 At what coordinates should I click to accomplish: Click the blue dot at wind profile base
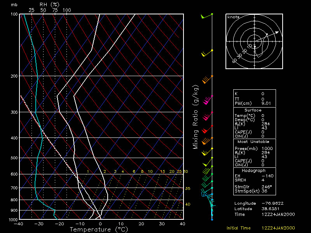coord(212,219)
